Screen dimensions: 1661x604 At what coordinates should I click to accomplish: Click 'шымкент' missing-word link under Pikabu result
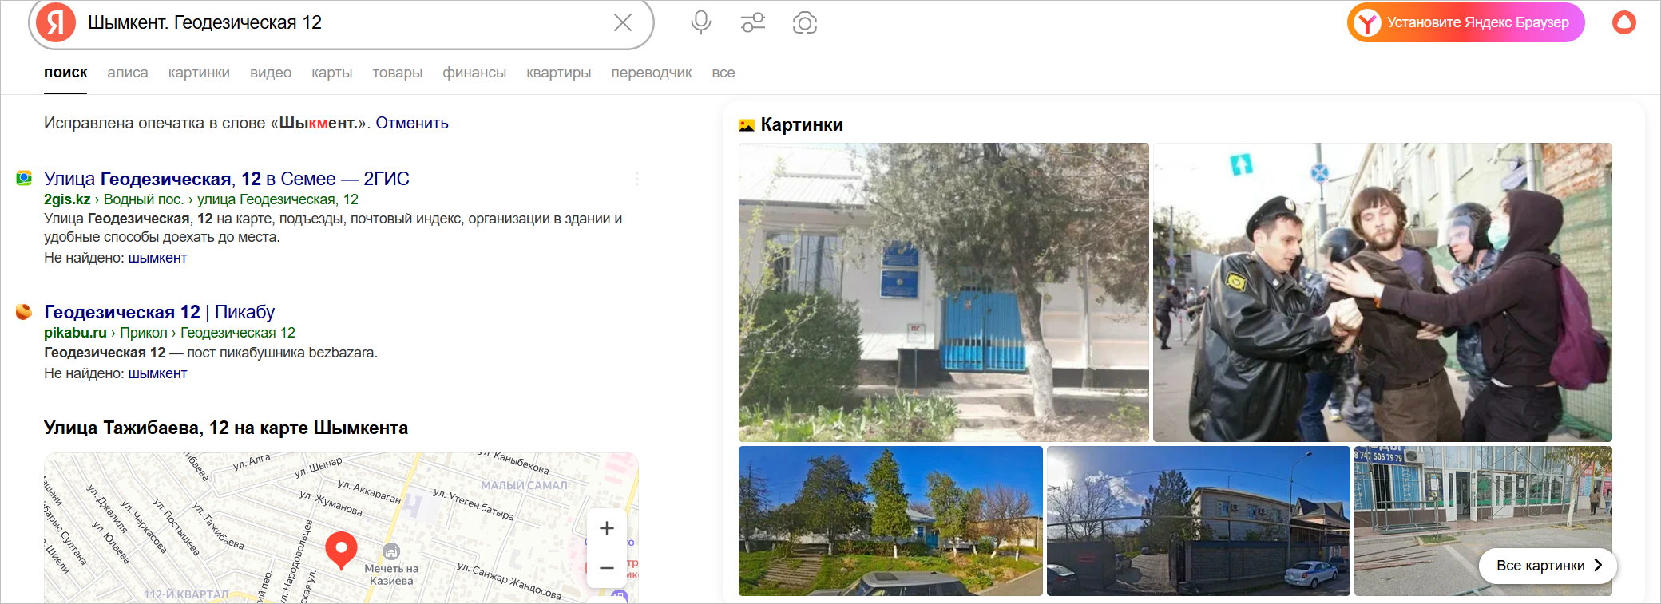(157, 373)
